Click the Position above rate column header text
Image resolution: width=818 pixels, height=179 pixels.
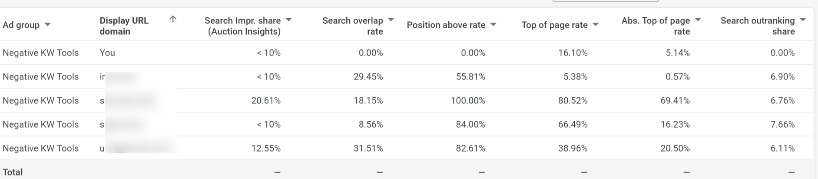[x=446, y=25]
